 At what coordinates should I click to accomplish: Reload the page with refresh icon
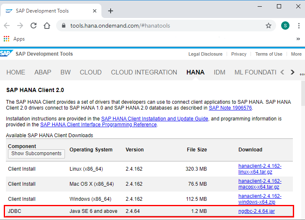click(34, 26)
